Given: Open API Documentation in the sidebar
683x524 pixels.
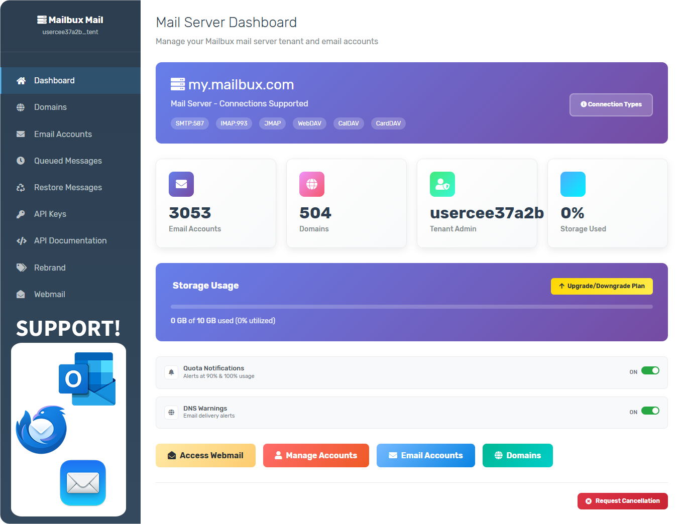Looking at the screenshot, I should [71, 241].
